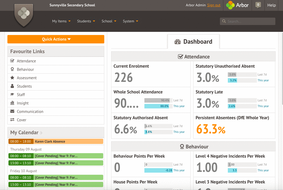Go to the Assessment favourite link
283x190 pixels.
[56, 78]
